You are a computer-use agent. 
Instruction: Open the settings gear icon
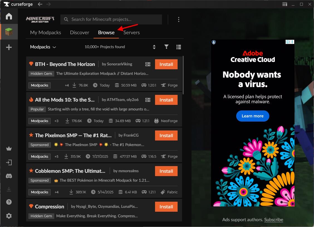point(9,216)
